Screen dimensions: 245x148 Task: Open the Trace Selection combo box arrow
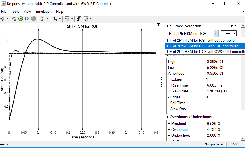coord(216,34)
